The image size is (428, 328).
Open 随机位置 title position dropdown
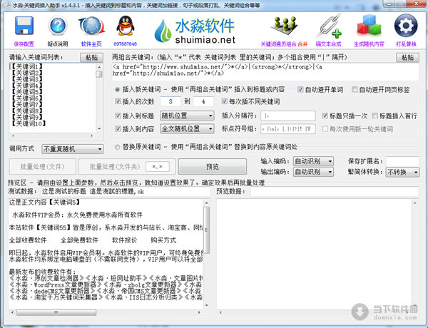coord(187,116)
